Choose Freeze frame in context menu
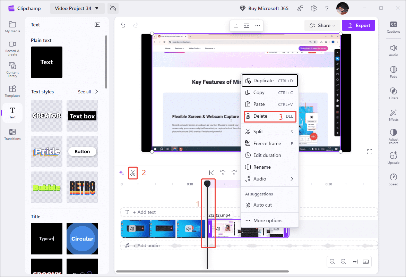406x277 pixels. [269, 144]
